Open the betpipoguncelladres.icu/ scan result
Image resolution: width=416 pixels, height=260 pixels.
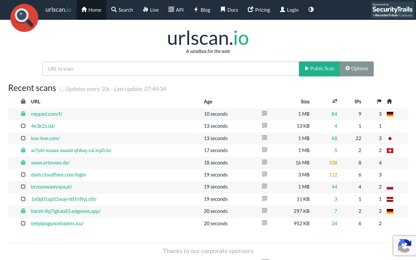(x=57, y=223)
